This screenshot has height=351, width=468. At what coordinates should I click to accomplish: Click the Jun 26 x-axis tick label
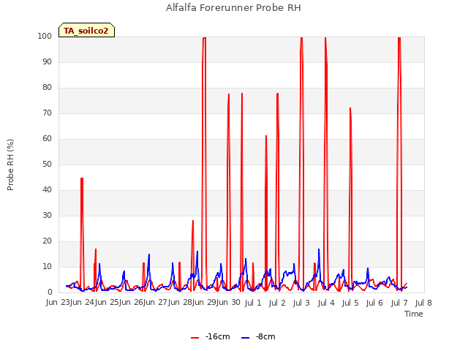click(132, 303)
